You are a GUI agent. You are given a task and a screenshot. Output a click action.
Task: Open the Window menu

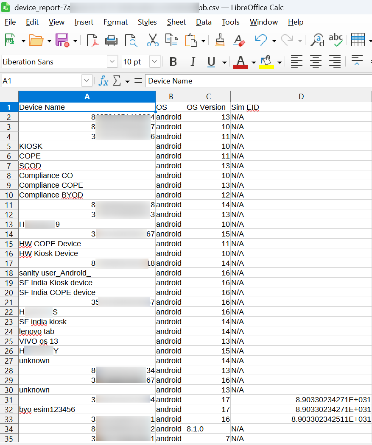click(263, 22)
